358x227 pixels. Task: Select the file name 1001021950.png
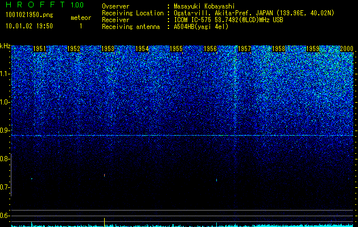[30, 15]
